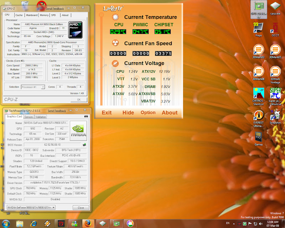Open Windows Explorer from the taskbar
The width and height of the screenshot is (285, 228).
click(20, 224)
